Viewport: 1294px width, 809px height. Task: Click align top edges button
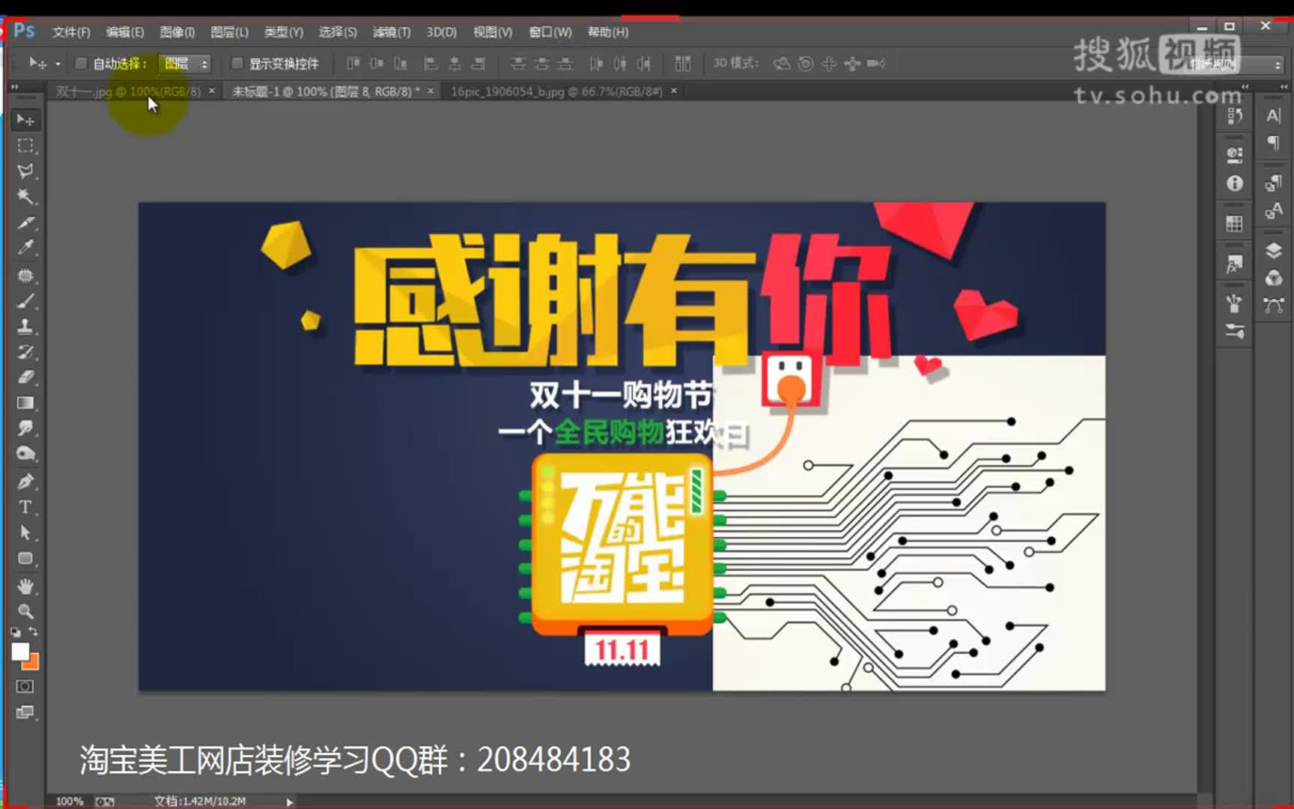coord(353,64)
